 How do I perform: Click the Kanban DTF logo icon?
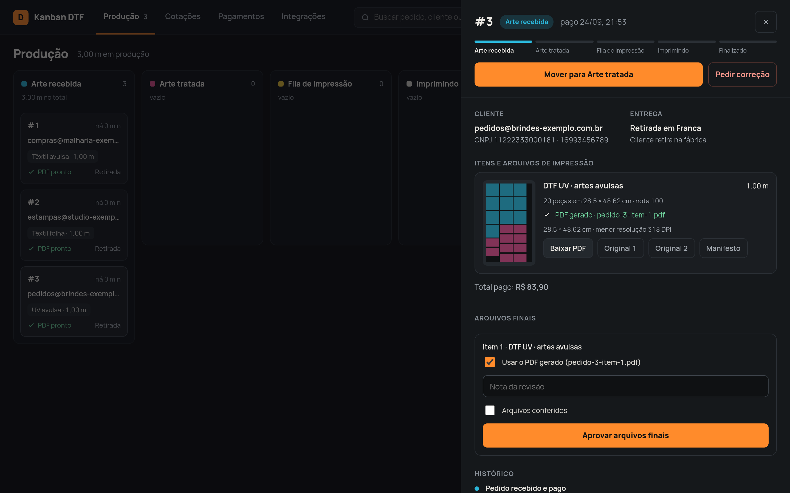click(x=21, y=17)
